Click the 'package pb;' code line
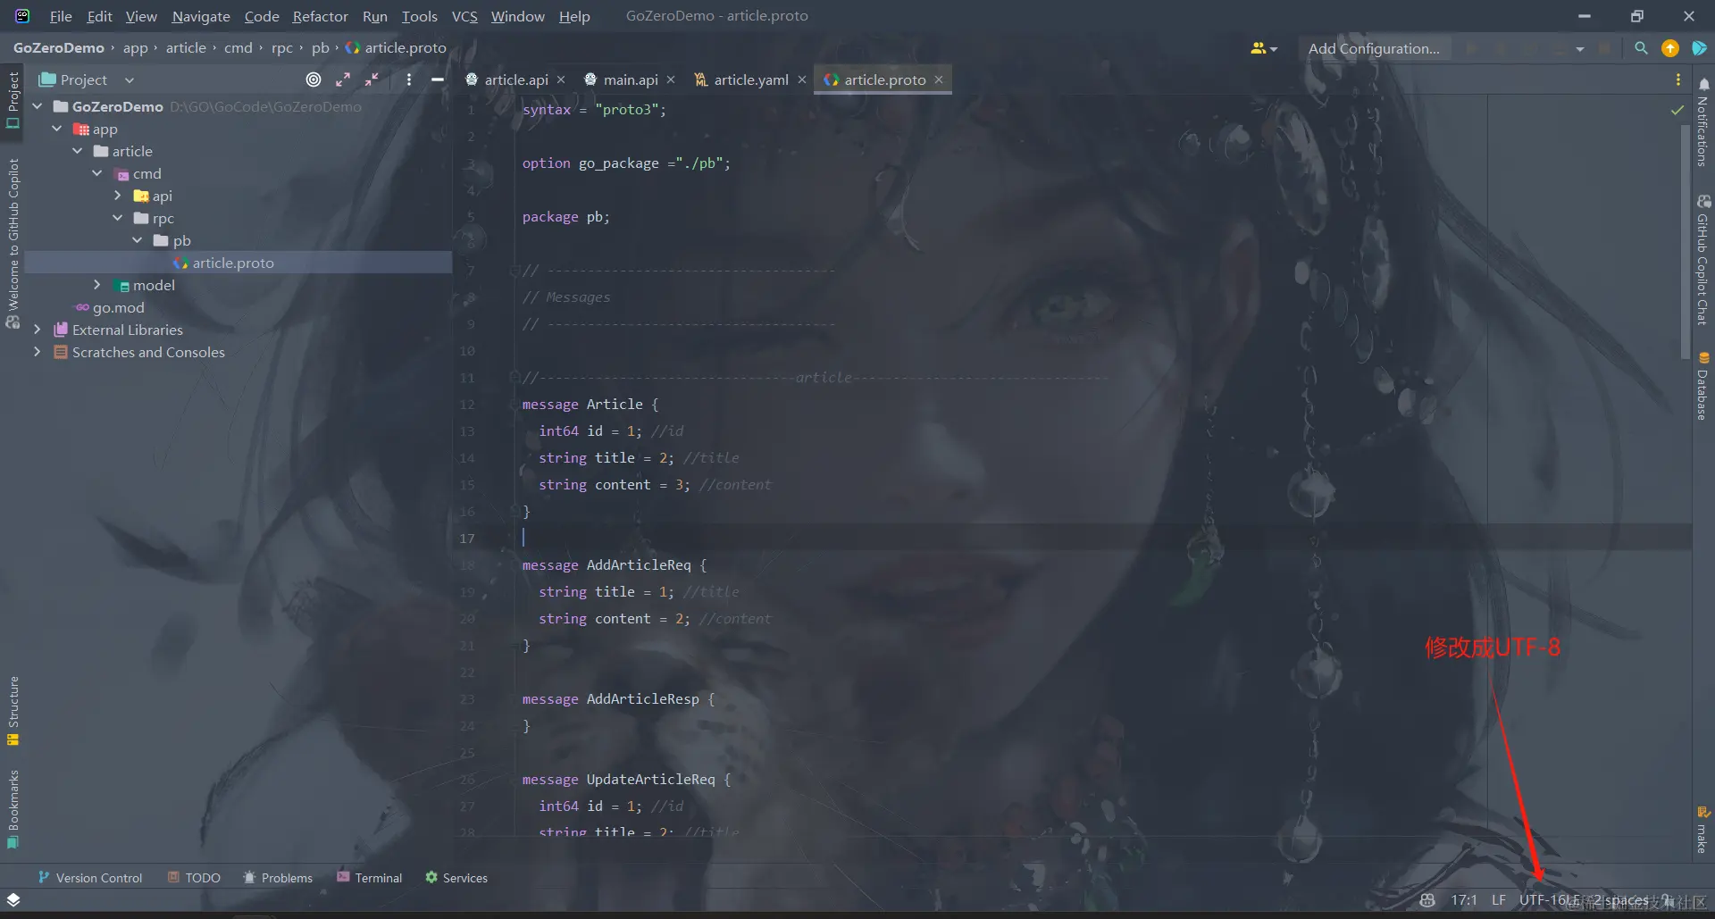This screenshot has height=919, width=1715. point(566,217)
